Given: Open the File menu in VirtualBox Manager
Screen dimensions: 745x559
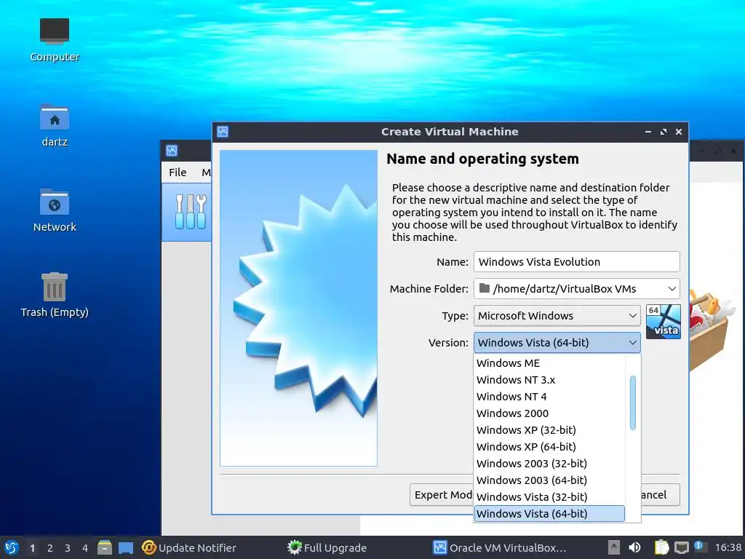Looking at the screenshot, I should 178,172.
